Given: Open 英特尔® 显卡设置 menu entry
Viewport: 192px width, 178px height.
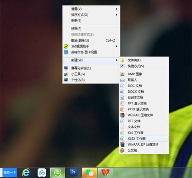Looking at the screenshot, I should click(x=91, y=52).
